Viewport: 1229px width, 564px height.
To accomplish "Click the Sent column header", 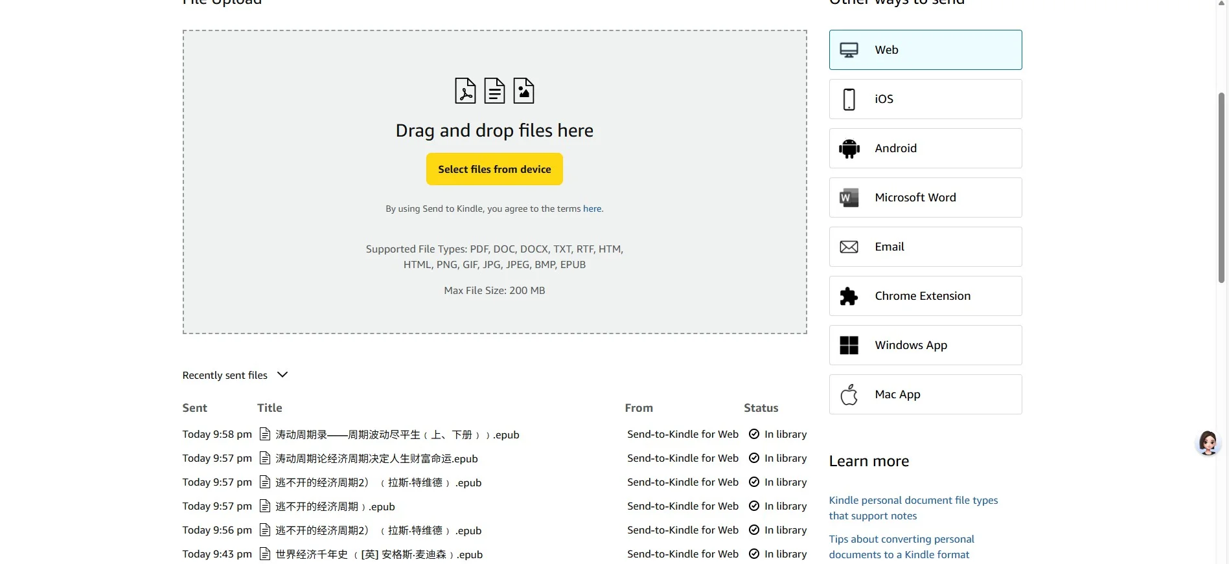I will [194, 408].
